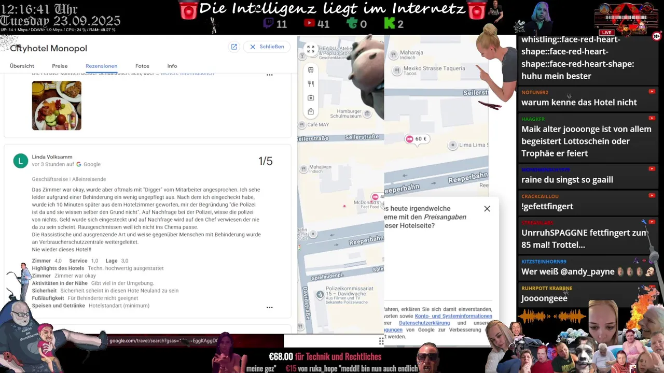Show shopping places on map
Image resolution: width=664 pixels, height=373 pixels.
pyautogui.click(x=310, y=111)
